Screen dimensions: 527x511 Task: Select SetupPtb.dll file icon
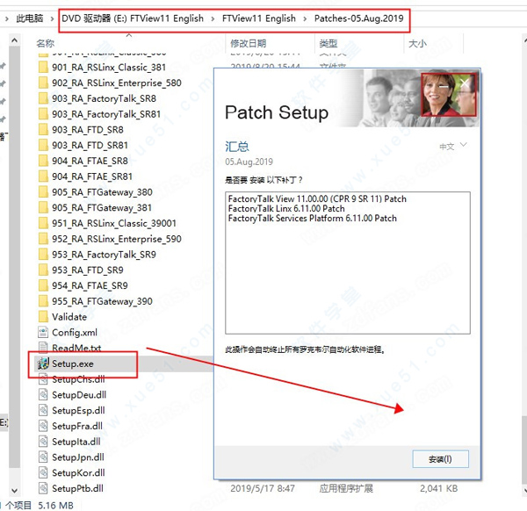tap(43, 488)
